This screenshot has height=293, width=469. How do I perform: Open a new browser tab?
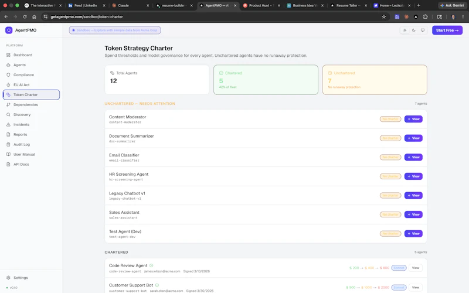click(x=419, y=5)
